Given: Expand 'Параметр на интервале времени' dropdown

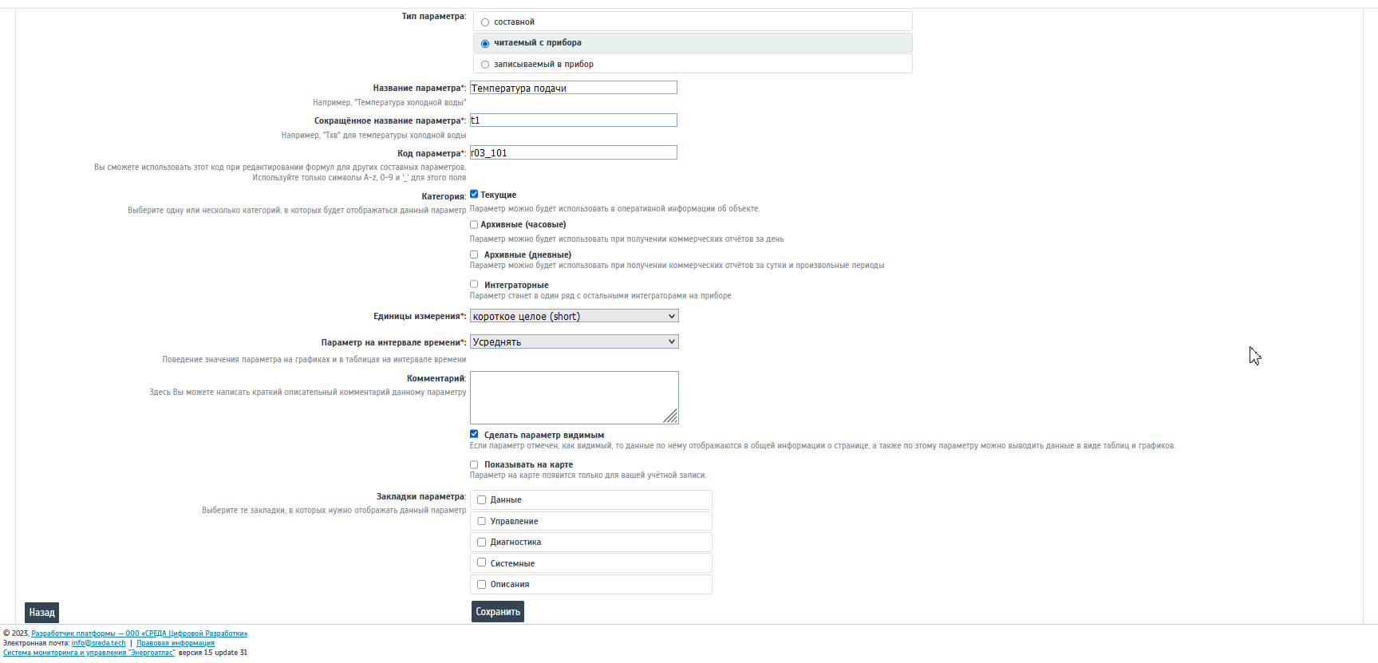Looking at the screenshot, I should 574,342.
